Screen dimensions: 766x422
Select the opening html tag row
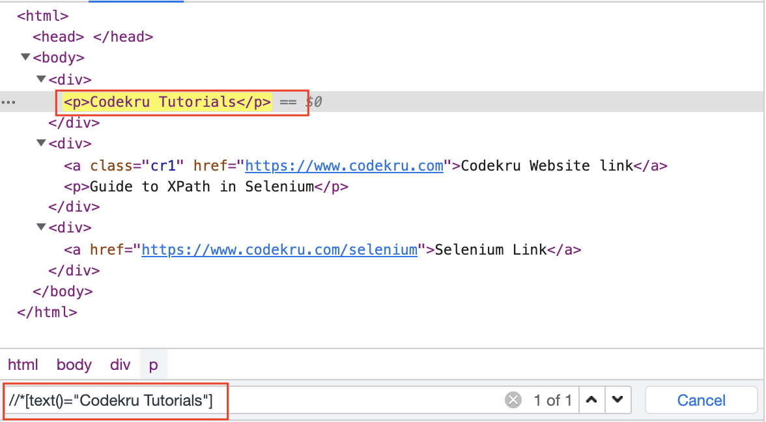[x=42, y=16]
